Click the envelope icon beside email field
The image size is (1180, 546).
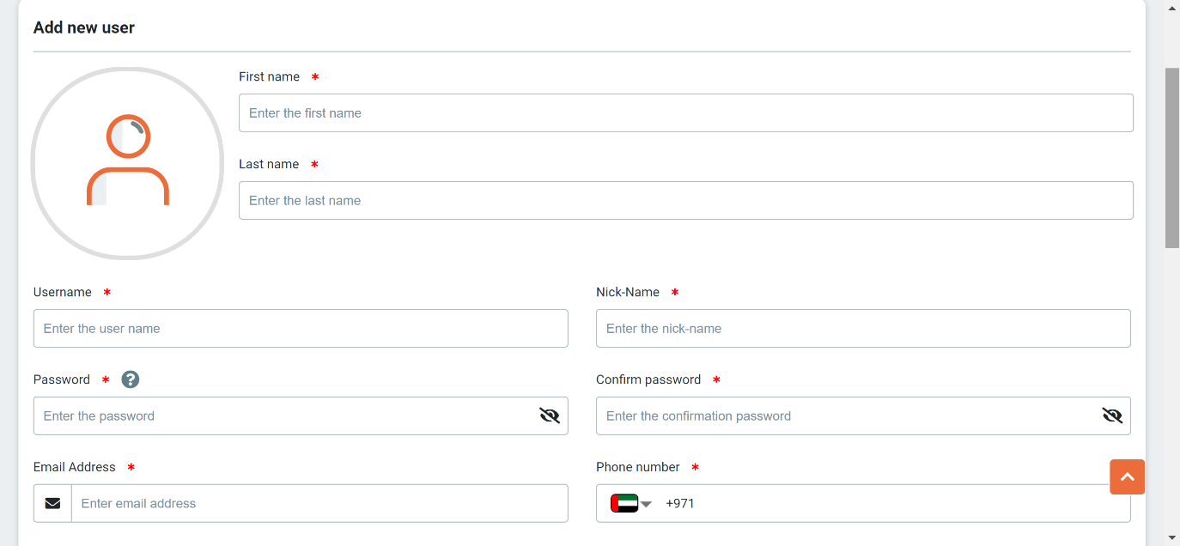tap(52, 503)
